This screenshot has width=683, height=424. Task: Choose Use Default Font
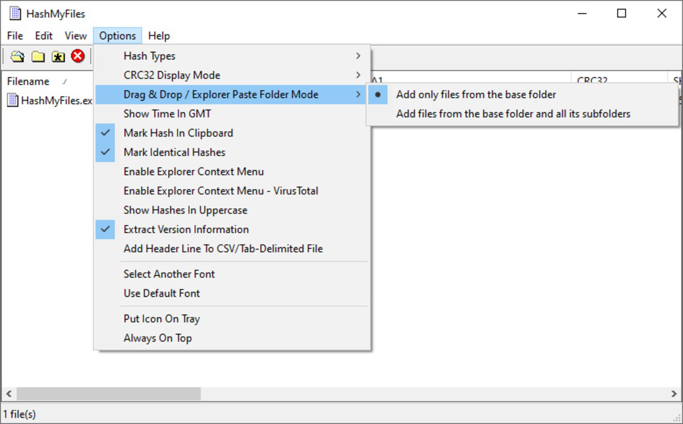tap(231, 293)
